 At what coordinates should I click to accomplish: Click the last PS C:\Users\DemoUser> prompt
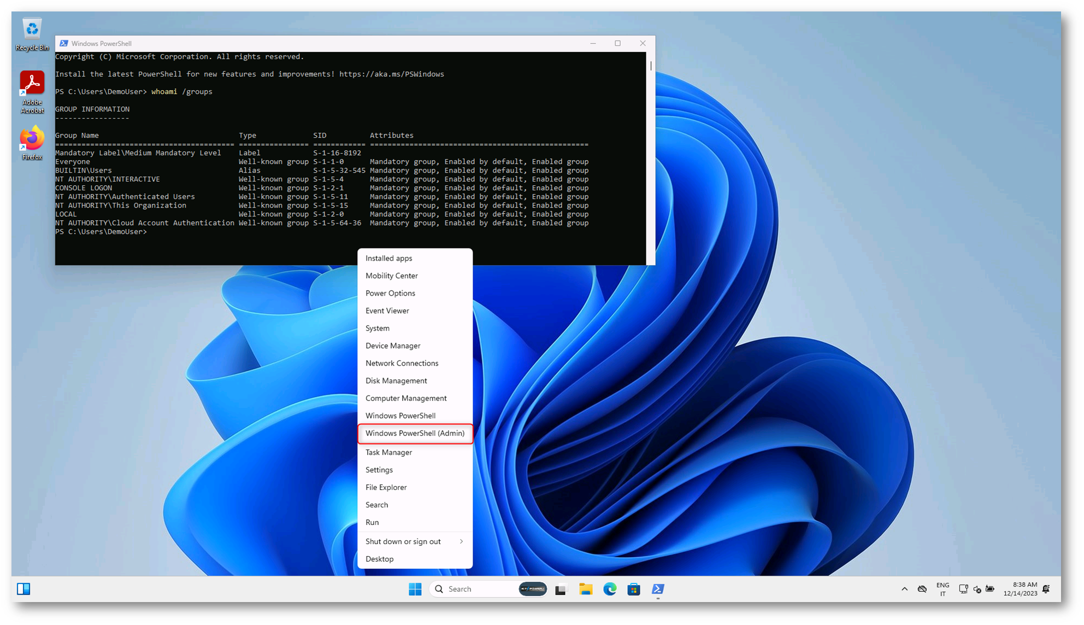click(101, 231)
